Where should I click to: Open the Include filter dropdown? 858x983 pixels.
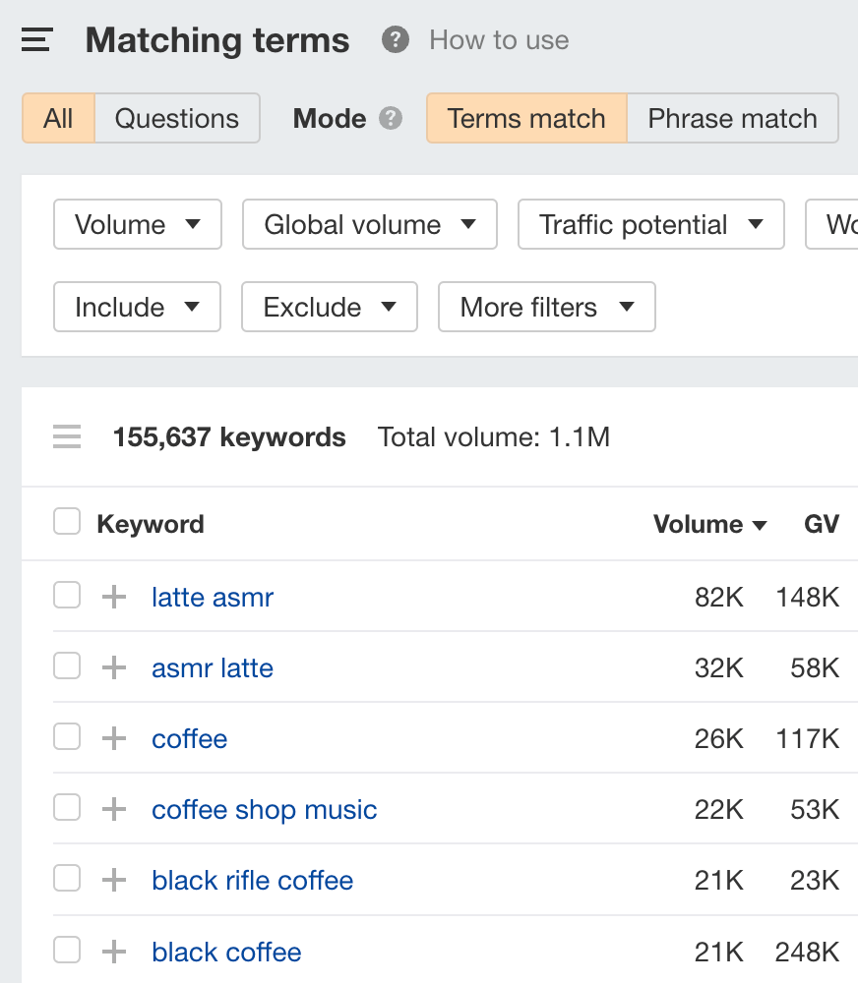point(137,307)
